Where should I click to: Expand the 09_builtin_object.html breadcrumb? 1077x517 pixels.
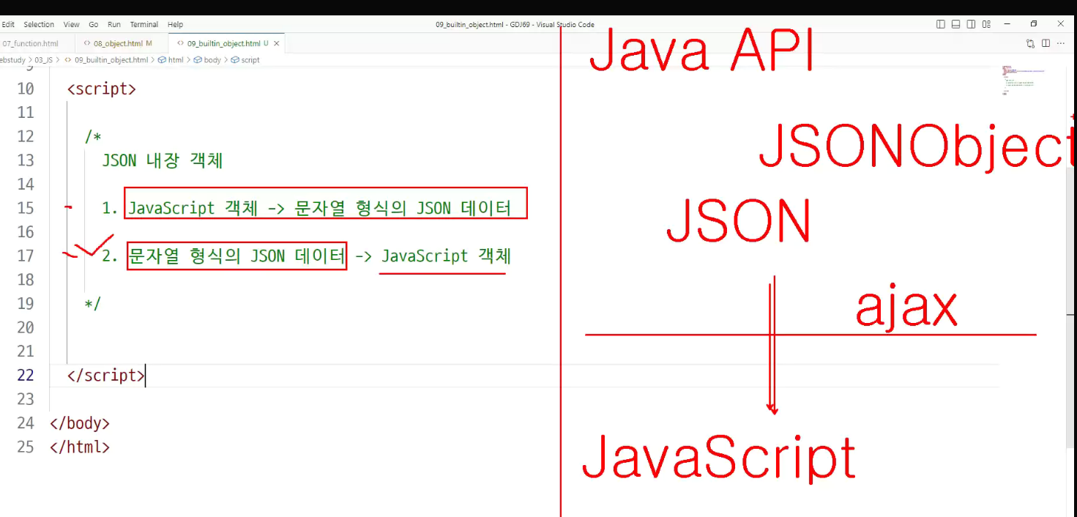(x=111, y=60)
